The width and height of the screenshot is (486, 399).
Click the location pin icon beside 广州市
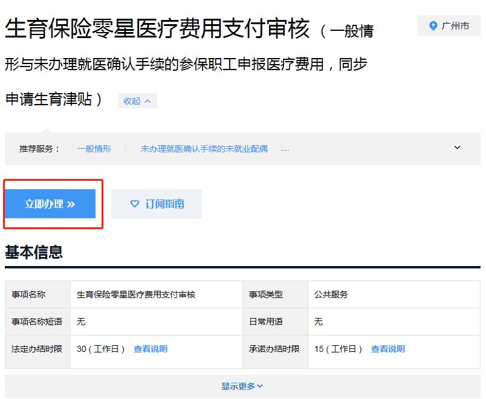click(433, 26)
